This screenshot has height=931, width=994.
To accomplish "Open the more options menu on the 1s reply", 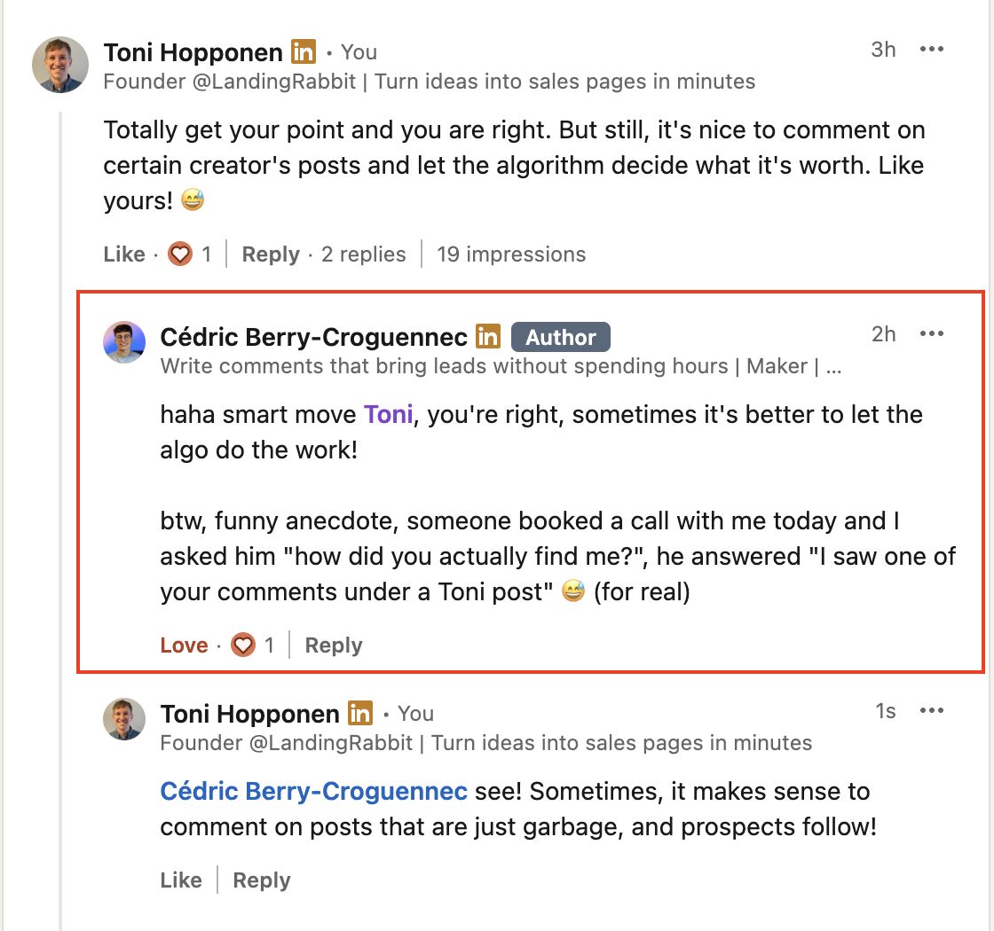I will pyautogui.click(x=931, y=710).
